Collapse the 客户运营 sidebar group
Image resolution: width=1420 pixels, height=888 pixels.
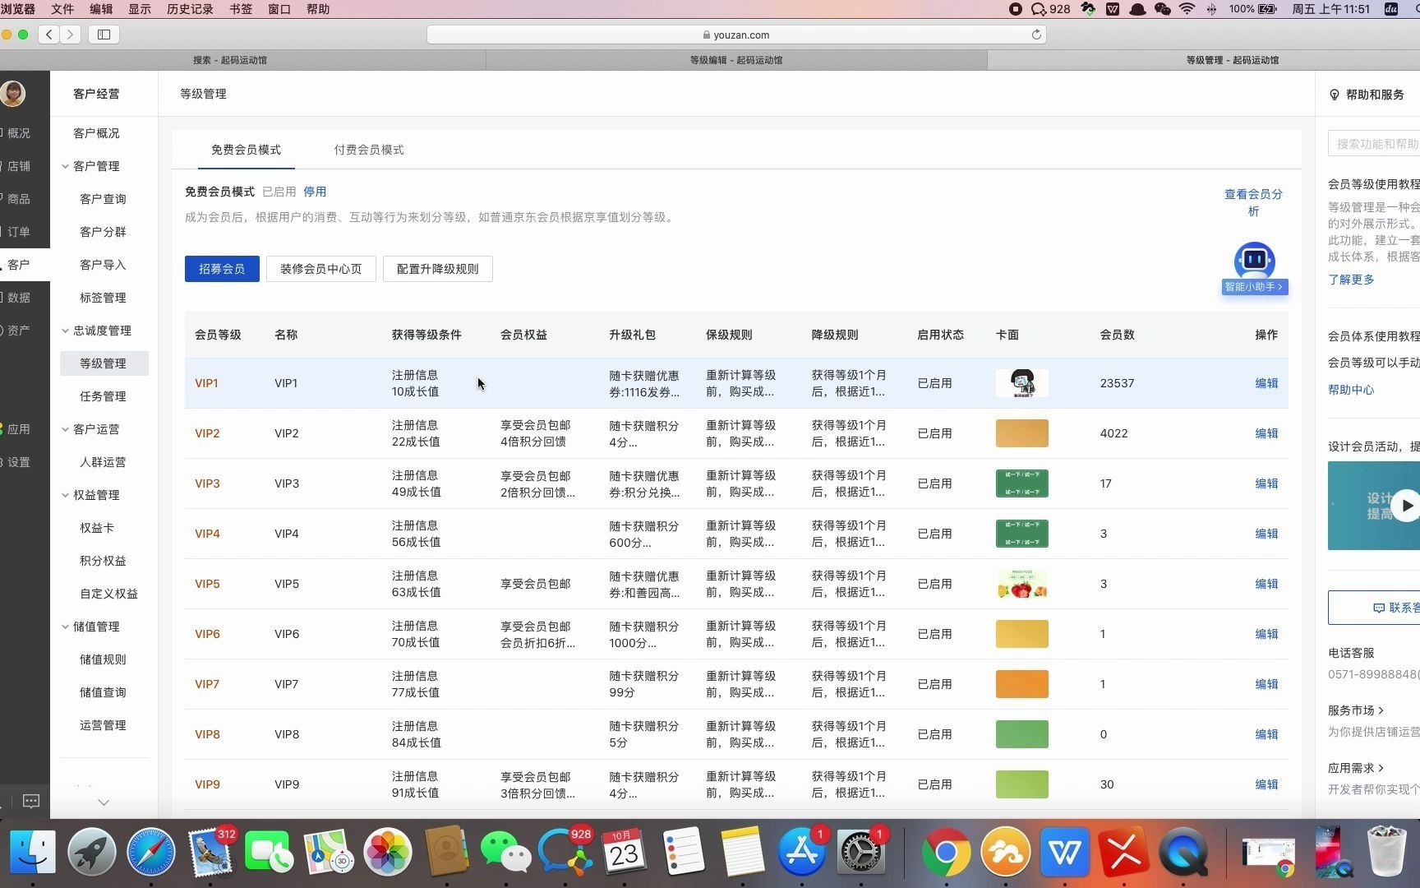click(x=65, y=429)
